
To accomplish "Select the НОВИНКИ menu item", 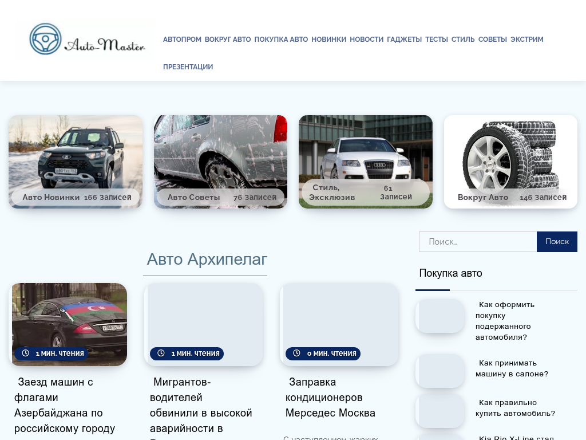I will coord(329,40).
